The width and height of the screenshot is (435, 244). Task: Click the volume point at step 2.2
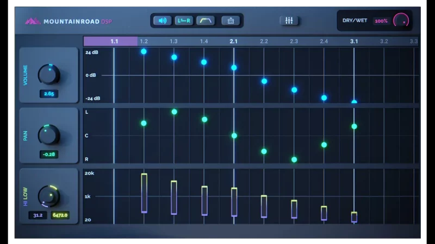pos(264,81)
